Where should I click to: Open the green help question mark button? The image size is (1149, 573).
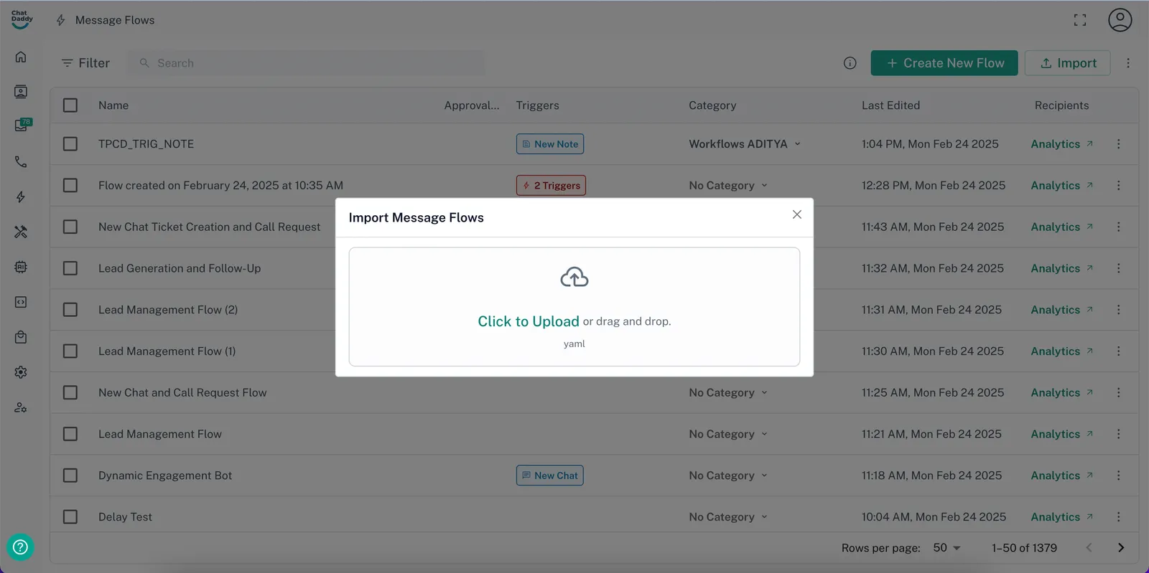[20, 547]
